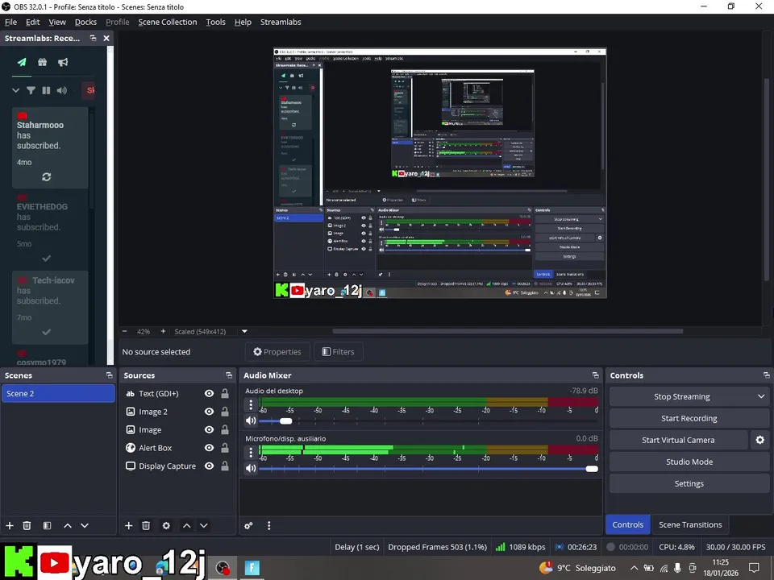Hide the Image 2 source
The height and width of the screenshot is (580, 774).
click(x=210, y=412)
